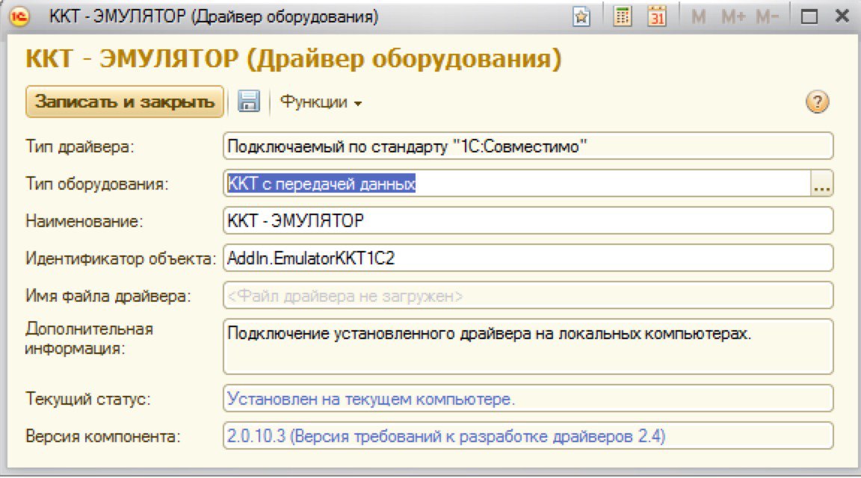Maximize the driver window
The image size is (861, 478).
(x=809, y=17)
